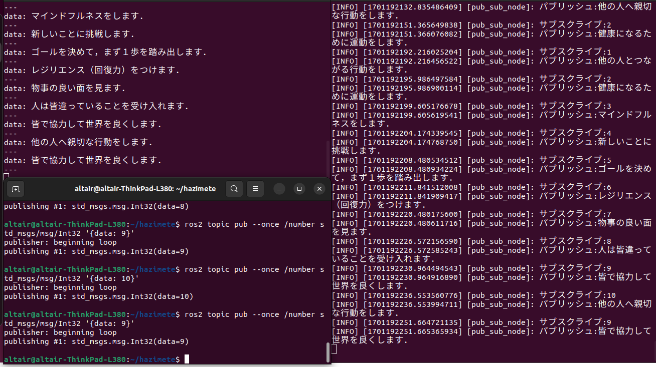The image size is (656, 367).
Task: Click the hazimete terminal scrollbar thumb
Action: 328,352
